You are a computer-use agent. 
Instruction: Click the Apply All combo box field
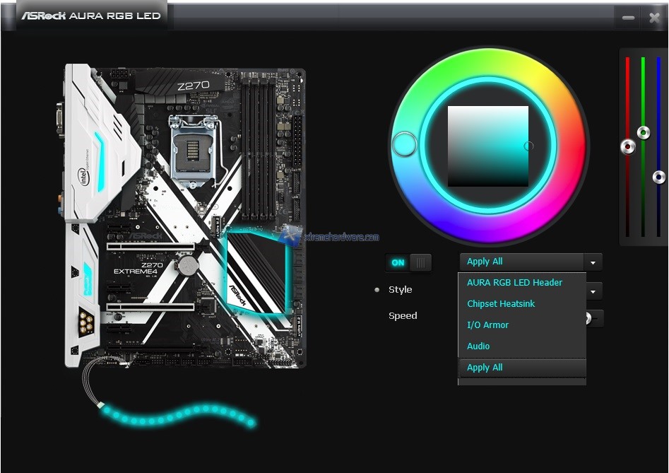[x=521, y=262]
